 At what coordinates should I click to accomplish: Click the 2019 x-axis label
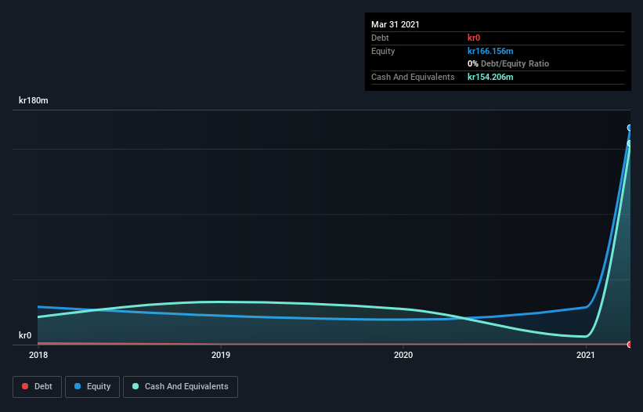click(221, 355)
